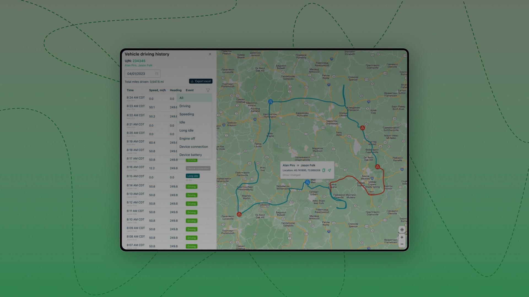
Task: Click the navigate arrow icon in the map popup
Action: pos(330,170)
